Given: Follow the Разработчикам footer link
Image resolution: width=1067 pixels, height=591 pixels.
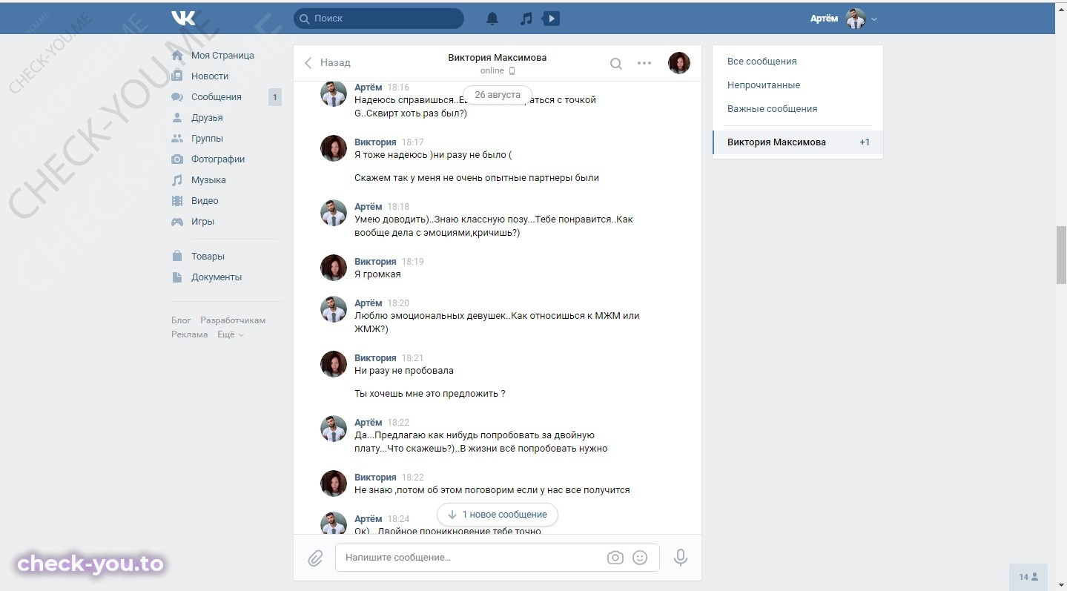Looking at the screenshot, I should [x=233, y=320].
